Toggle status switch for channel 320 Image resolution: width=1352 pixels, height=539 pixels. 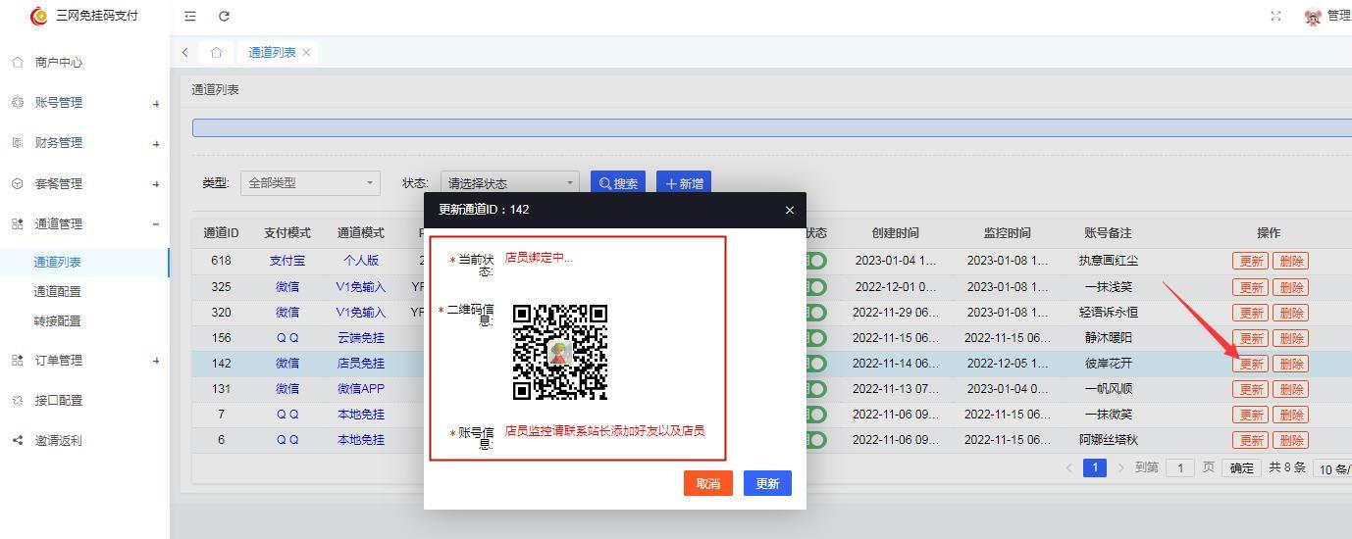(816, 313)
